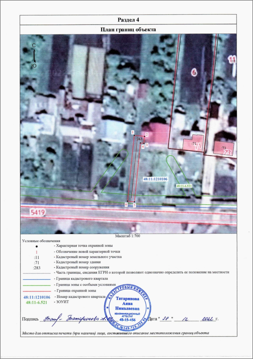Click the certificate number "48-15-456" in the stamp

click(x=128, y=319)
